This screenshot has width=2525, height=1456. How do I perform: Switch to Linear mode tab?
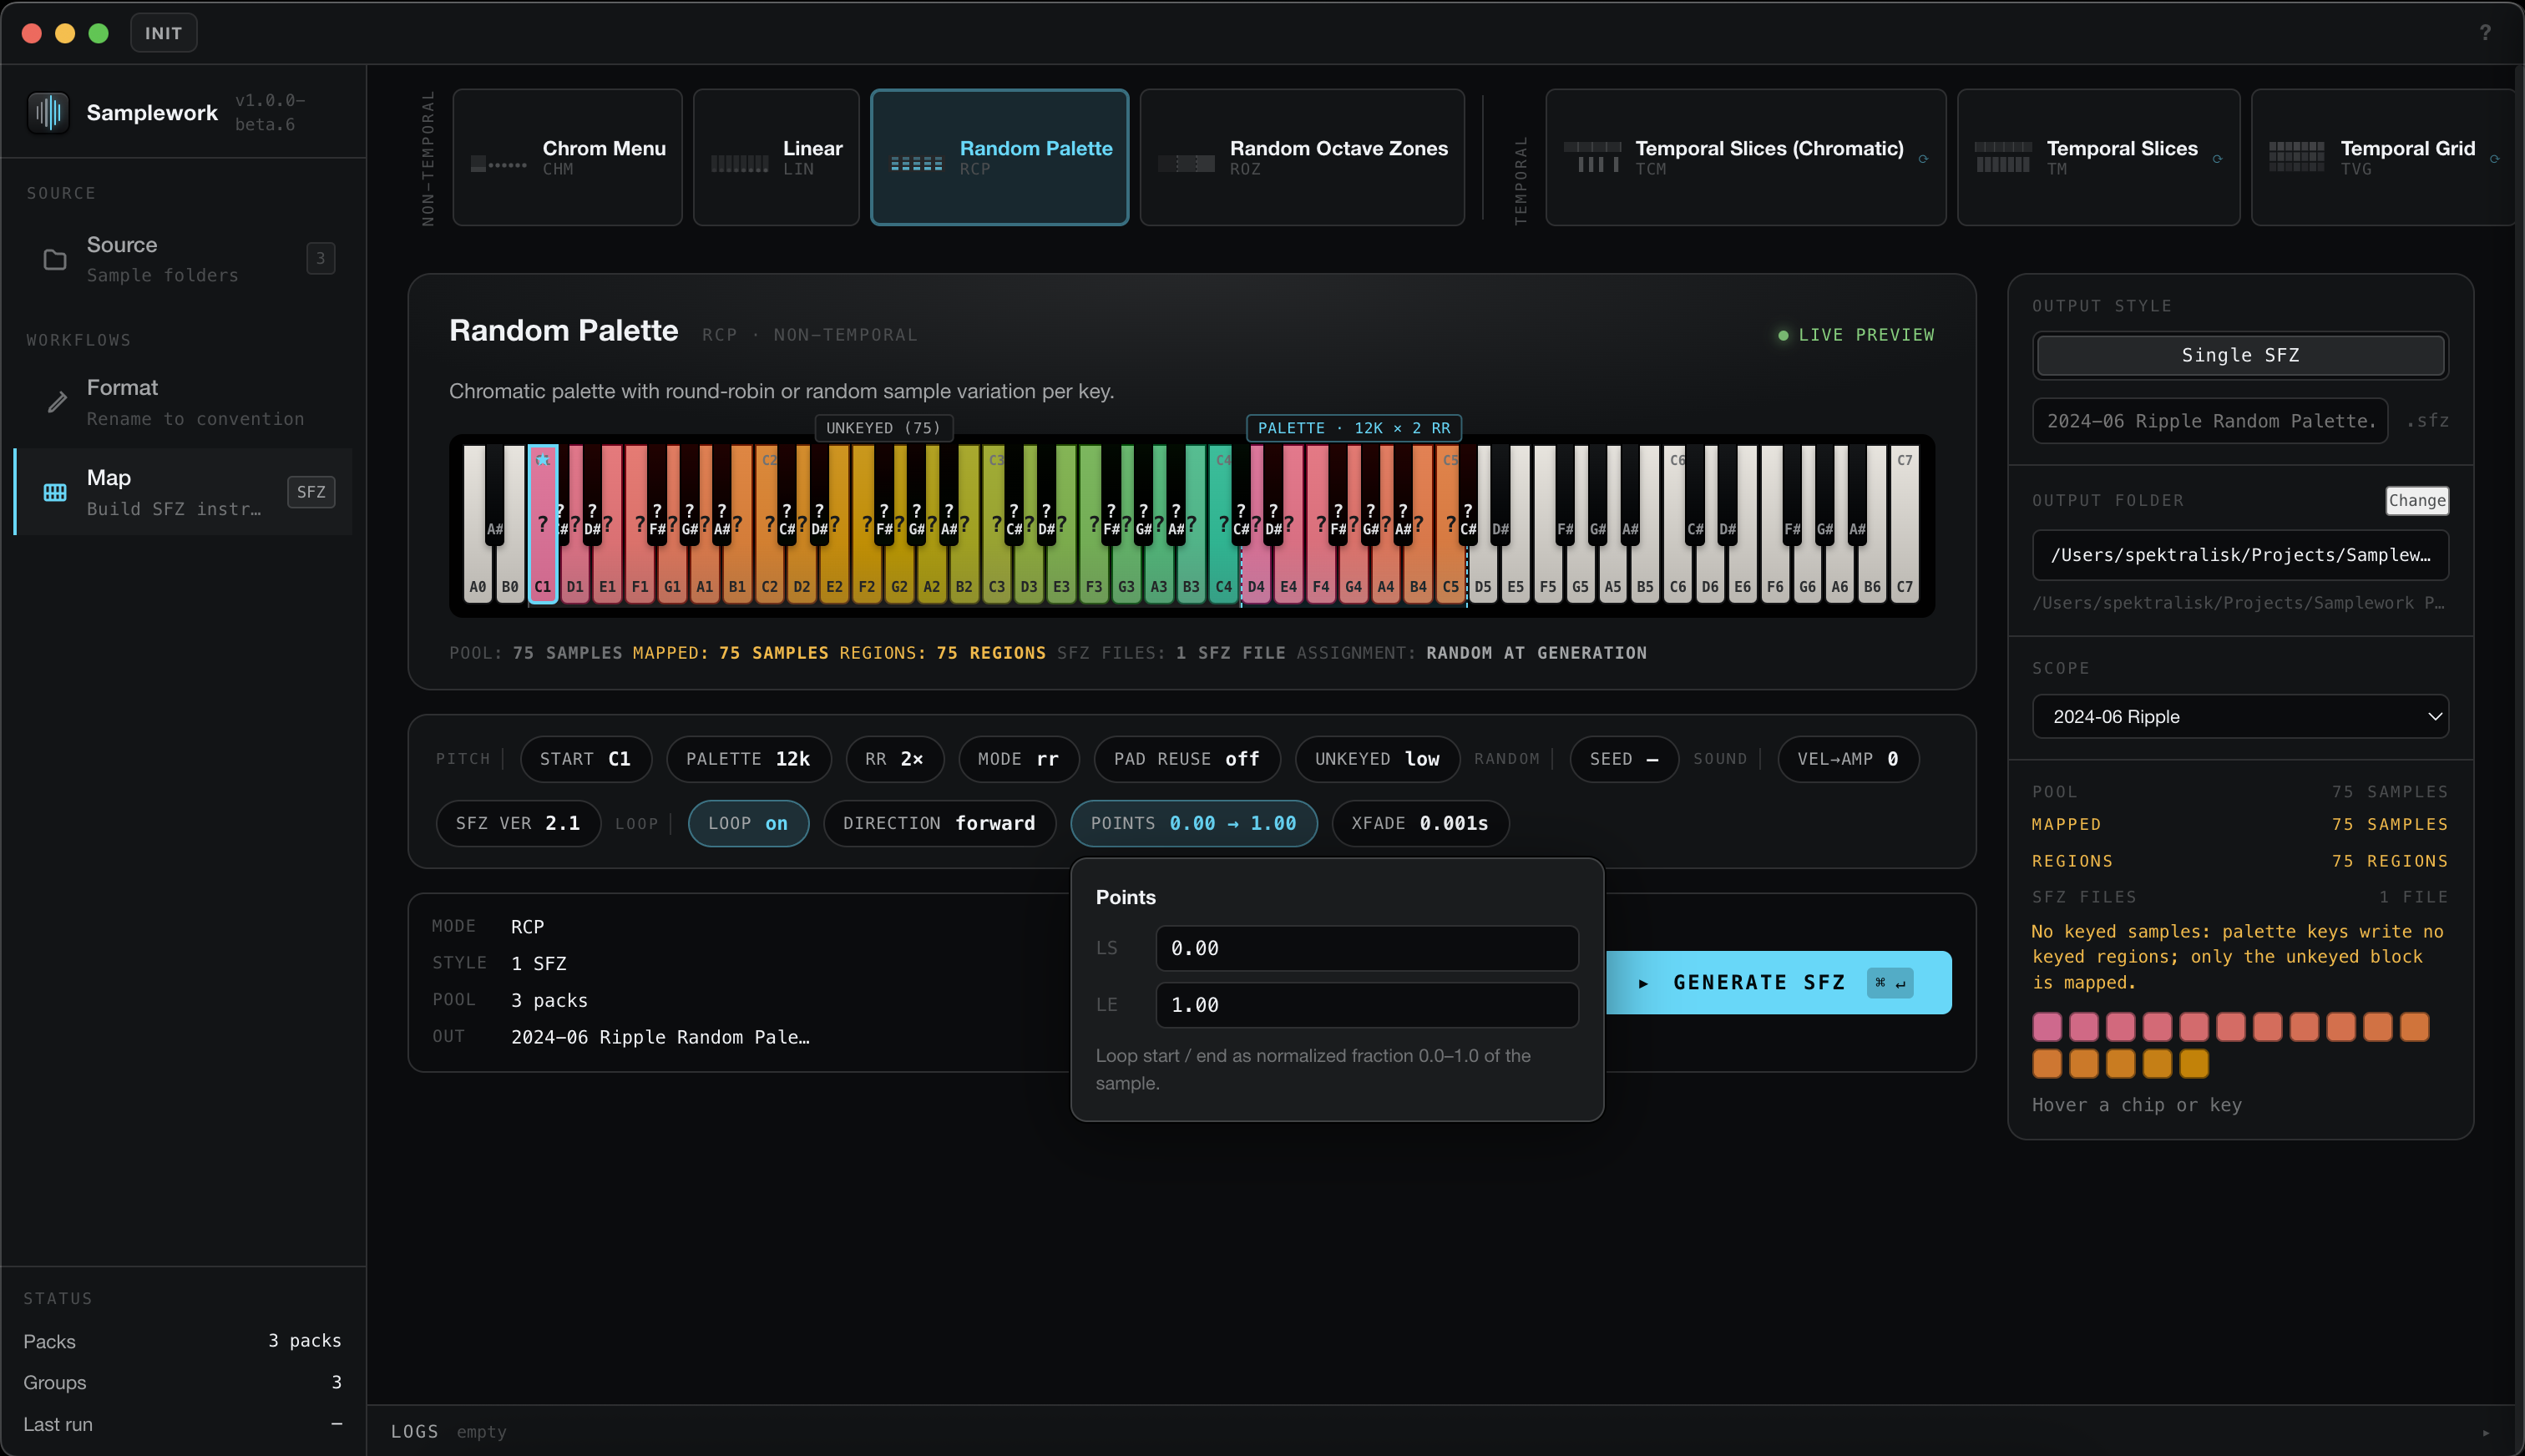[776, 157]
